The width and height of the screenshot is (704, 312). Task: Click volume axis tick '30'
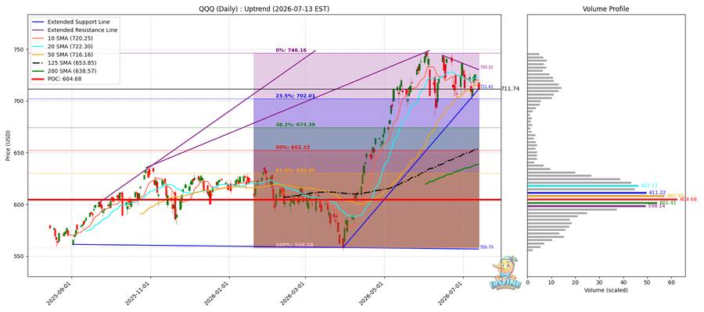(599, 282)
